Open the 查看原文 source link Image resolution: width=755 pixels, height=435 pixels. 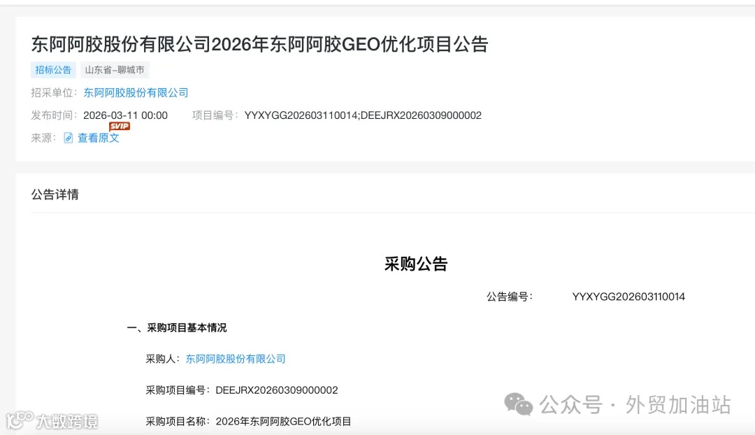point(99,138)
